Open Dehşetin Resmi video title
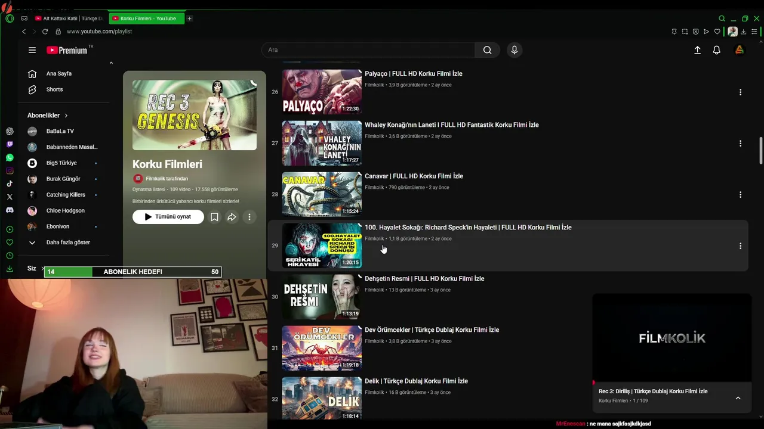Viewport: 764px width, 429px height. [424, 279]
